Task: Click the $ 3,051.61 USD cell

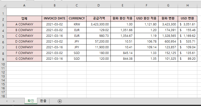Action: point(187,24)
